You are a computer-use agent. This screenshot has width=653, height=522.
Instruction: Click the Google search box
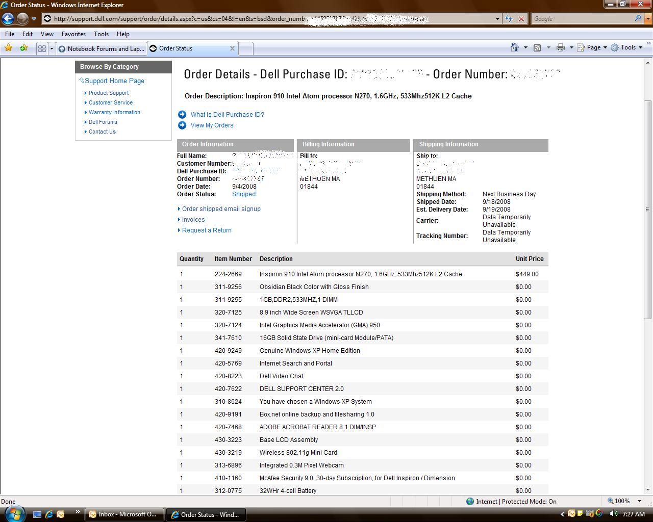tap(582, 19)
